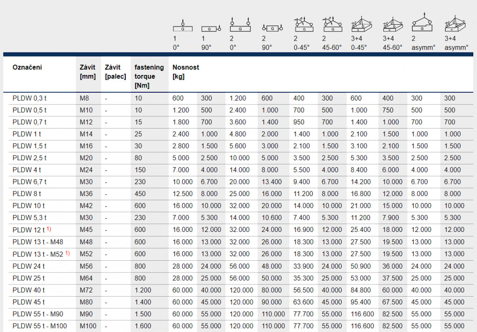Click the two-strand 45-60° sling diagram
Viewport: 477px width, 332px height.
[332, 25]
